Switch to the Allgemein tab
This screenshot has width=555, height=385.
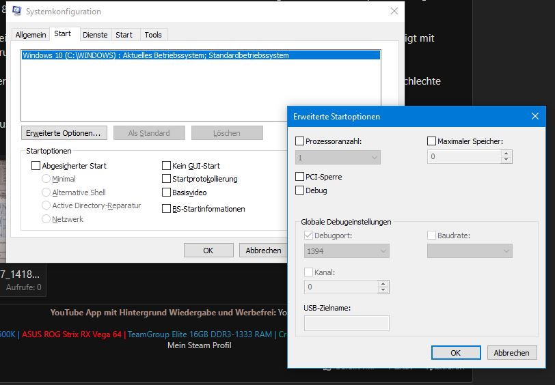31,35
